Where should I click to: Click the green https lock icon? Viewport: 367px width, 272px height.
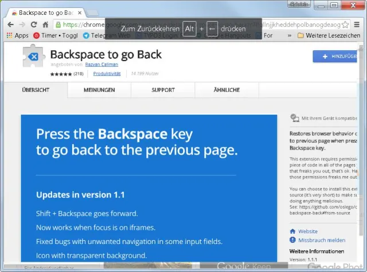[58, 25]
